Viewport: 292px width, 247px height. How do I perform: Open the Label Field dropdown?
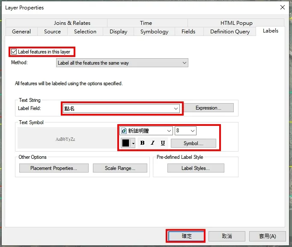tap(122, 108)
